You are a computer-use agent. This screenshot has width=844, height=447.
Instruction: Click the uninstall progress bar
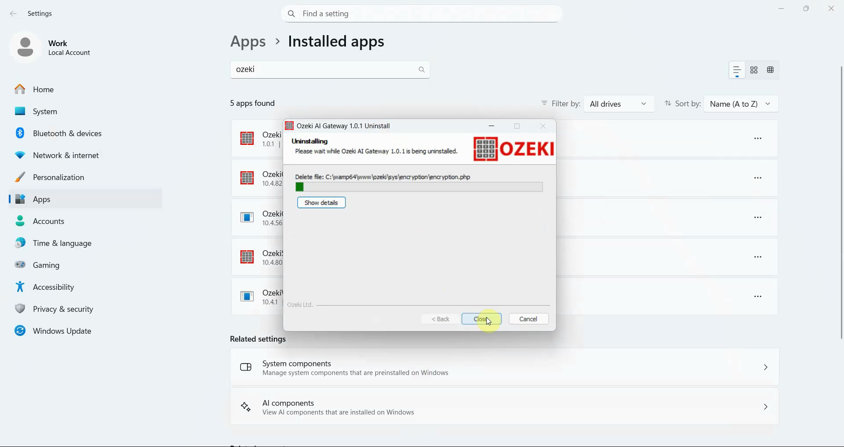coord(418,187)
